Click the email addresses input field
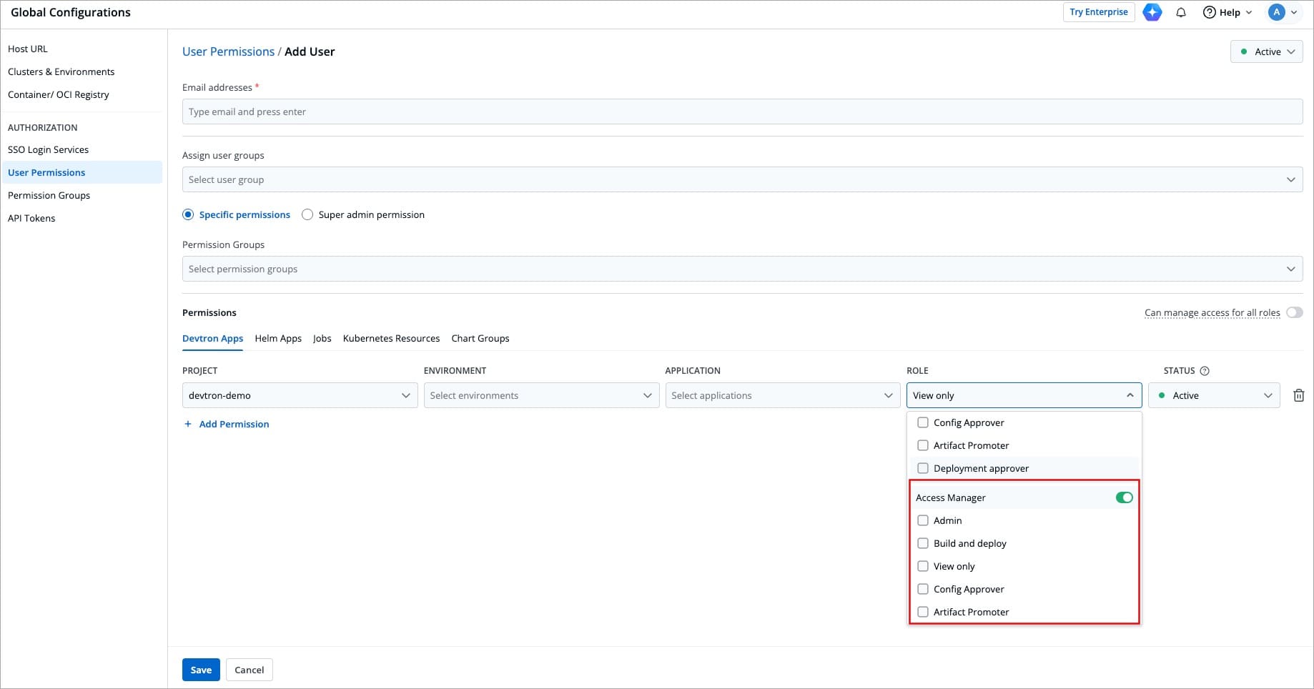1314x689 pixels. (x=741, y=111)
